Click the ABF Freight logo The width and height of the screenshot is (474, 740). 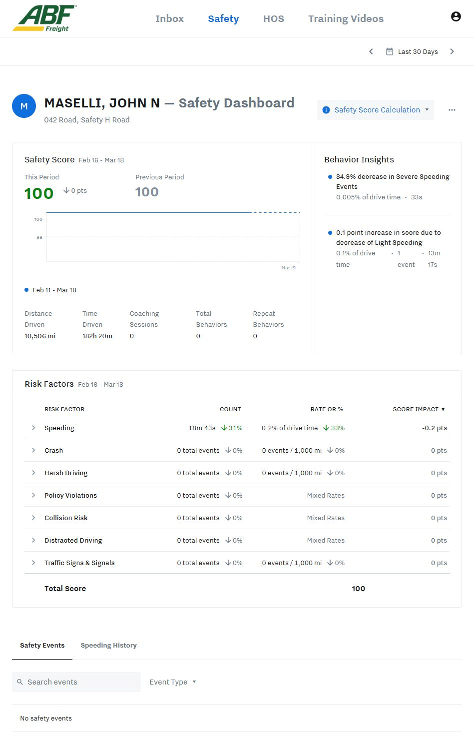tap(44, 18)
